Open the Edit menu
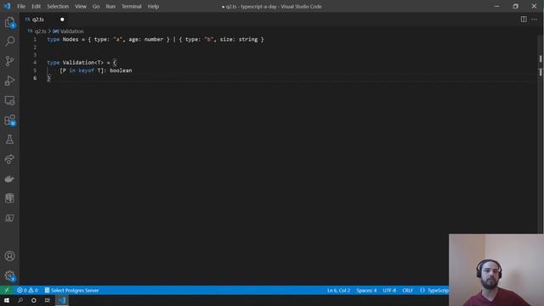 [36, 6]
